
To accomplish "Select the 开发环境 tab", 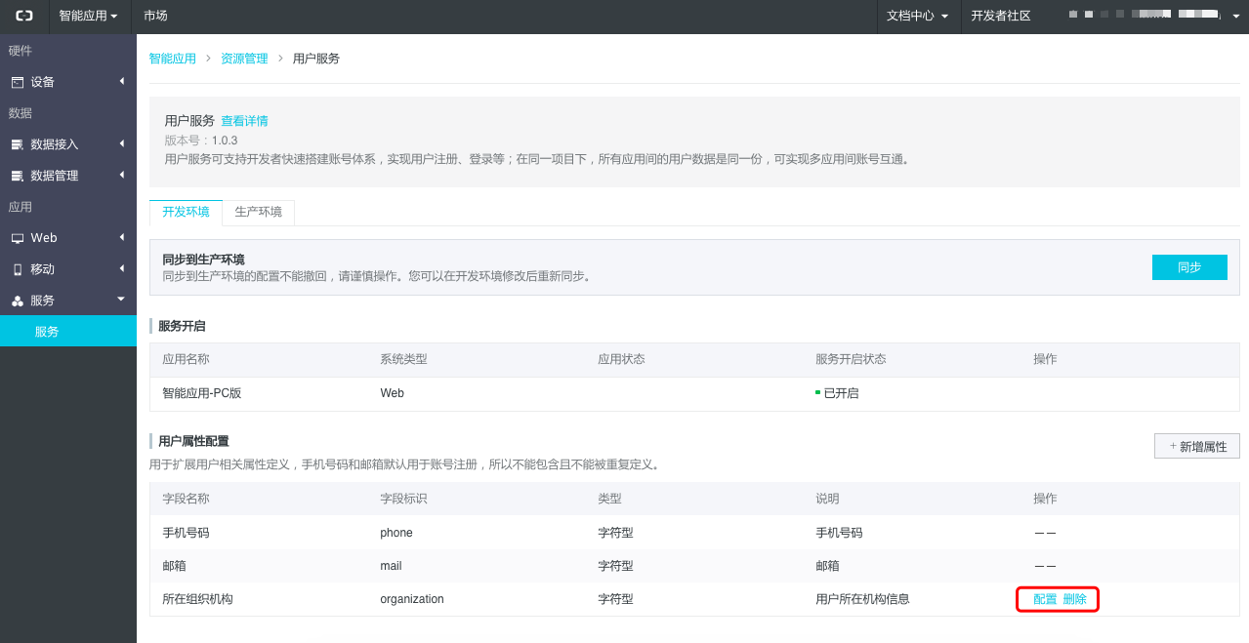I will click(x=186, y=212).
